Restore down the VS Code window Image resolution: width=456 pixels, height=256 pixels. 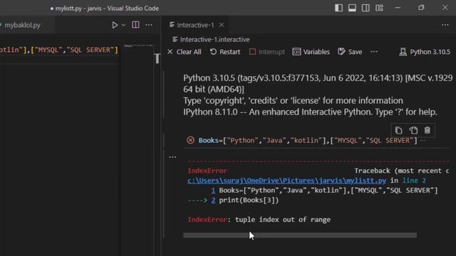[x=421, y=8]
